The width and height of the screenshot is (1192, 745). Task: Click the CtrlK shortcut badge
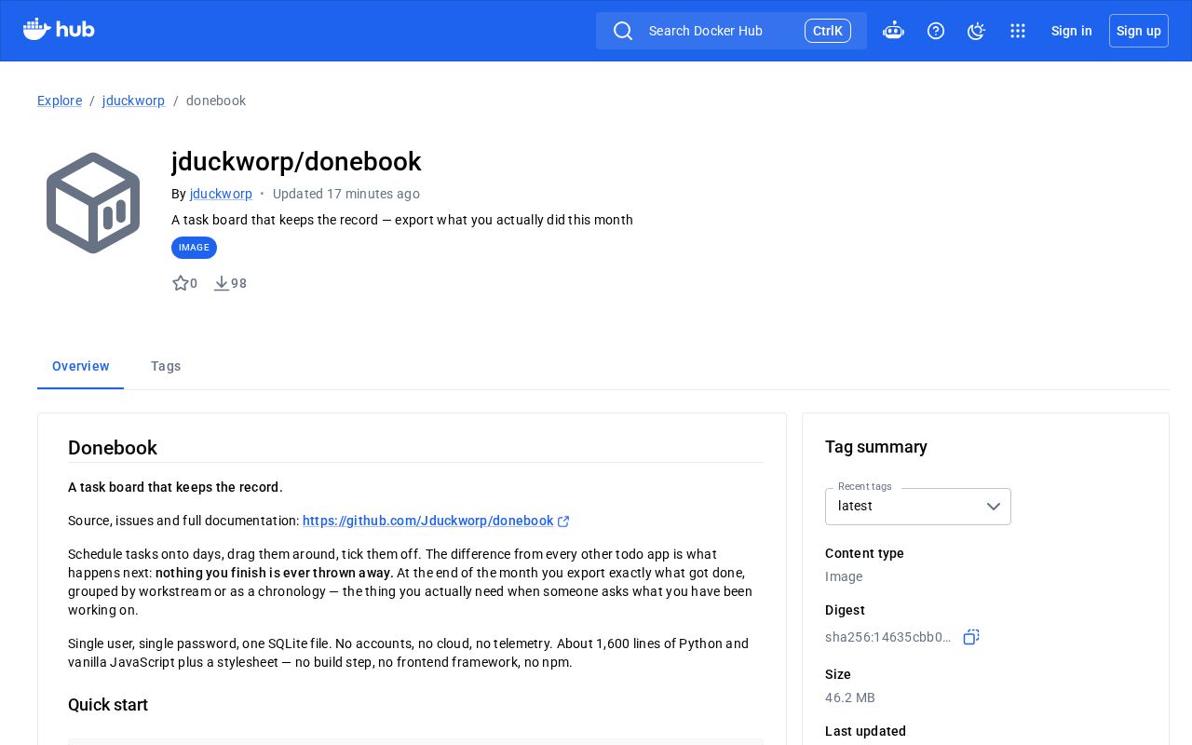coord(828,31)
